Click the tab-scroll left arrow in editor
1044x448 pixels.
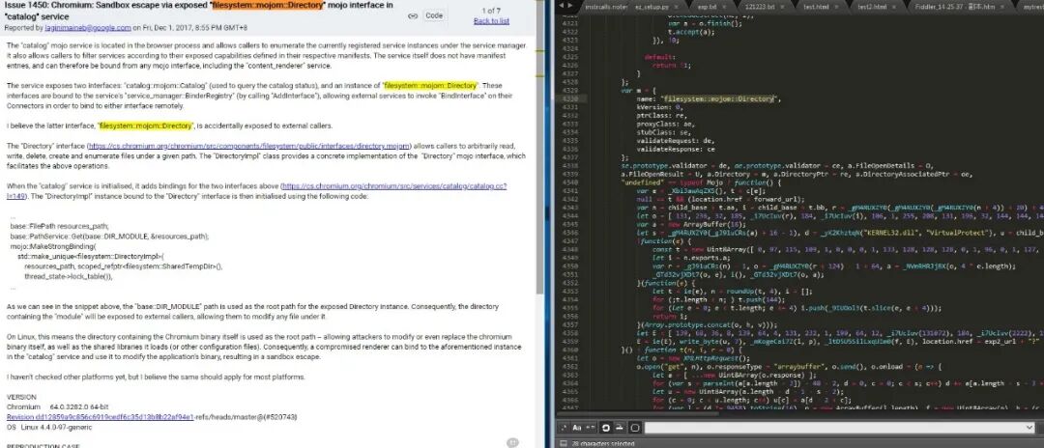[x=561, y=6]
